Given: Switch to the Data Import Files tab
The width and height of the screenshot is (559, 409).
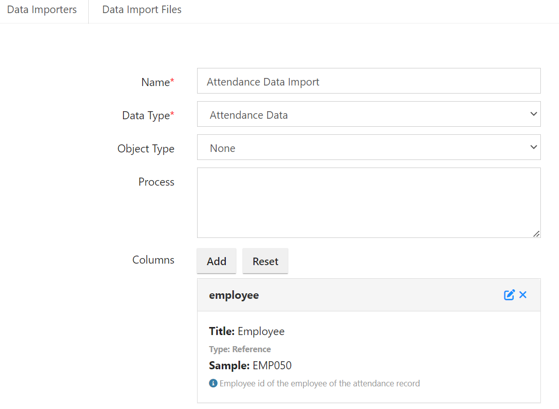Looking at the screenshot, I should point(142,9).
